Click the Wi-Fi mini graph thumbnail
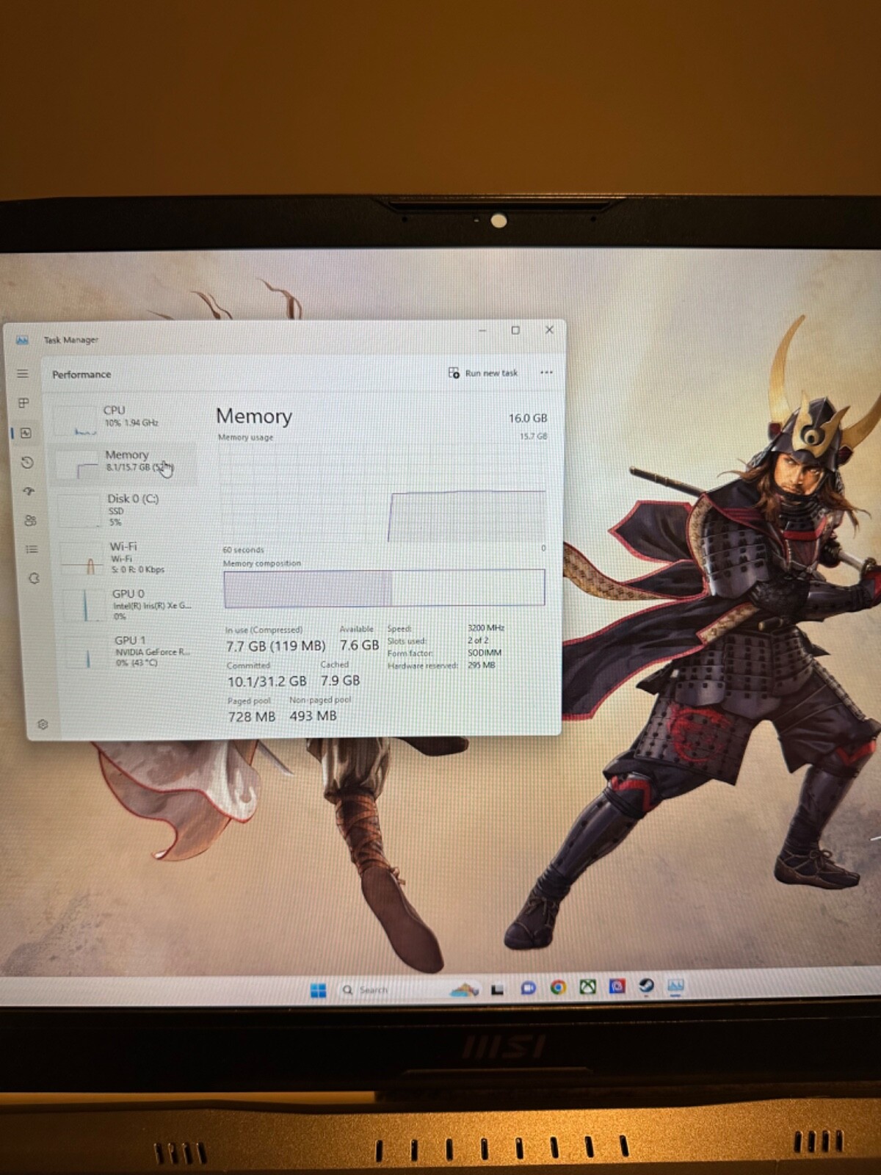Viewport: 881px width, 1175px height. pos(81,559)
